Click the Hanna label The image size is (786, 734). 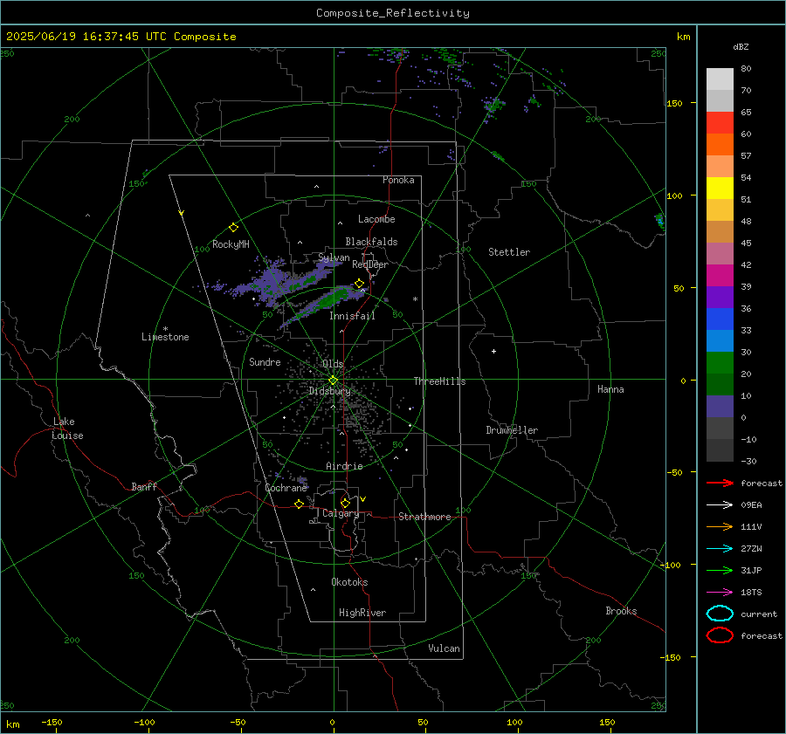coord(610,389)
